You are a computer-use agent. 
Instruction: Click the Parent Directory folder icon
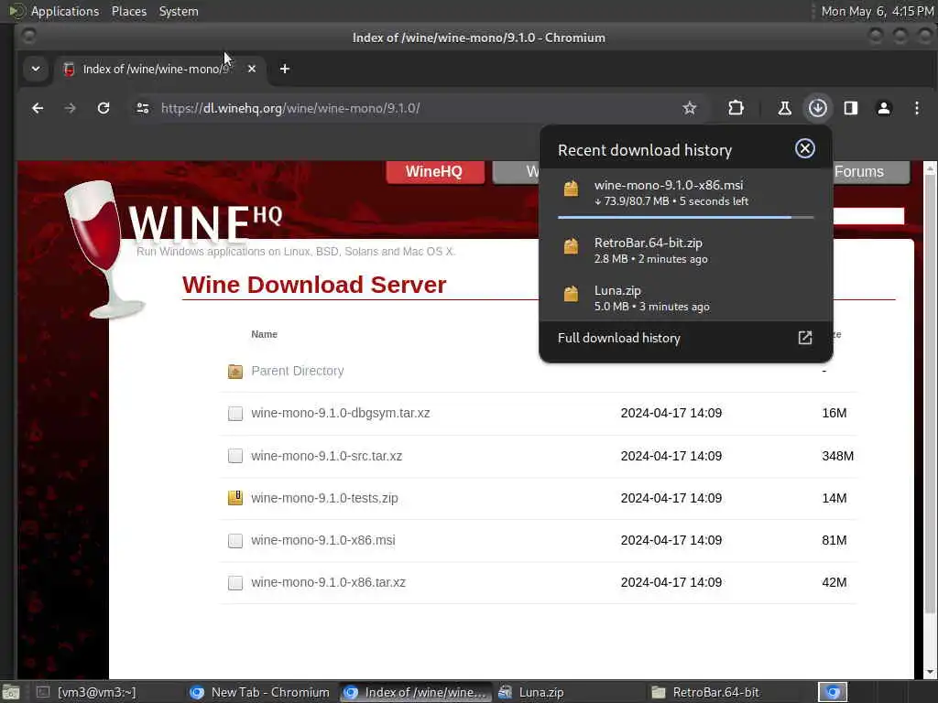pyautogui.click(x=235, y=372)
